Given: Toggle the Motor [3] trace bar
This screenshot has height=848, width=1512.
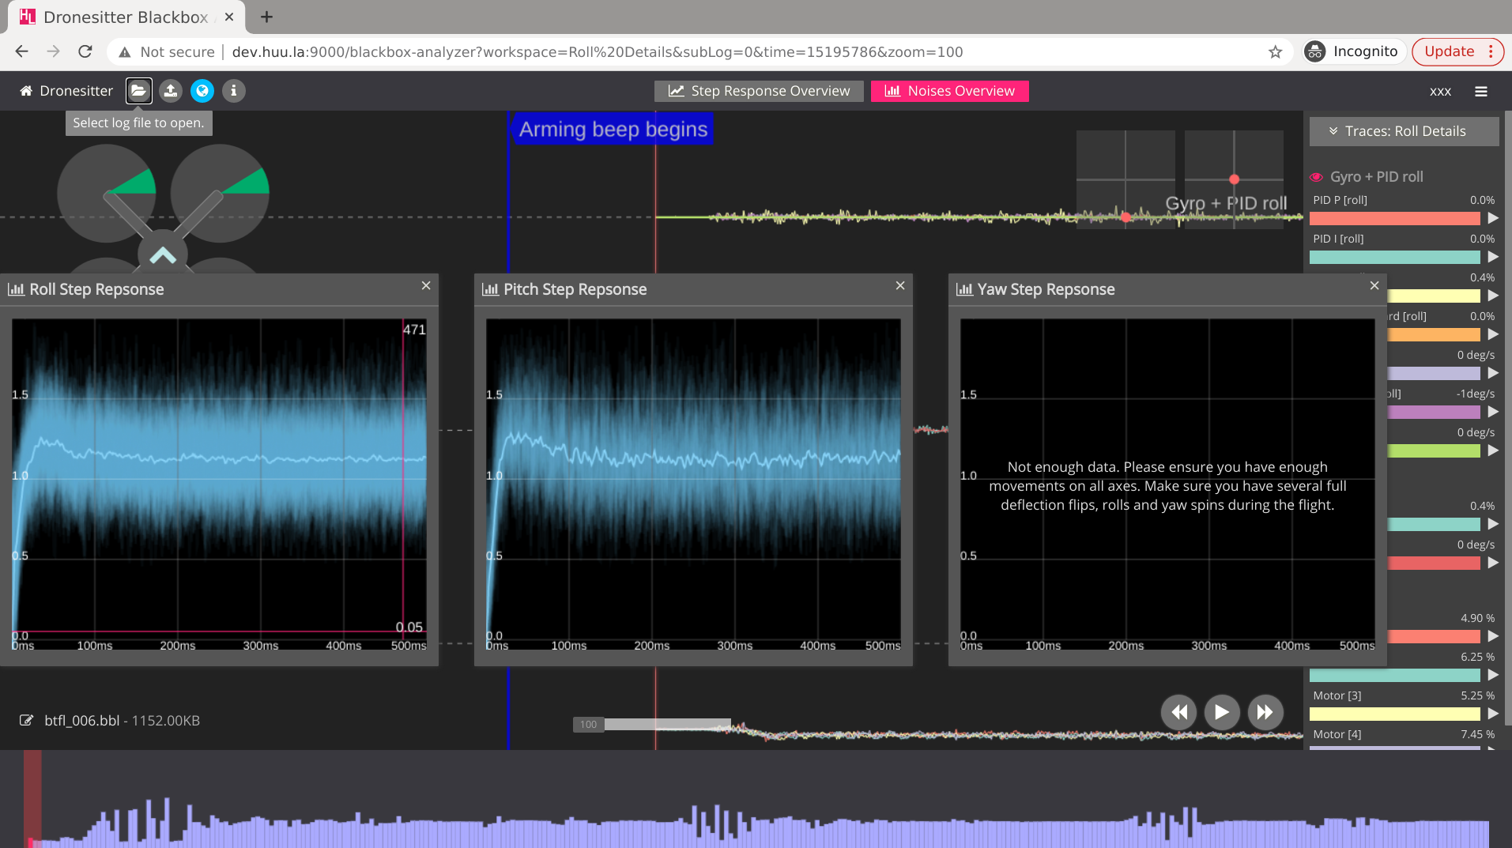Looking at the screenshot, I should (x=1394, y=714).
